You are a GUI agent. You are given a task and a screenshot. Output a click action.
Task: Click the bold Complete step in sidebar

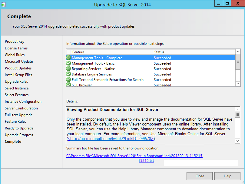(13, 142)
